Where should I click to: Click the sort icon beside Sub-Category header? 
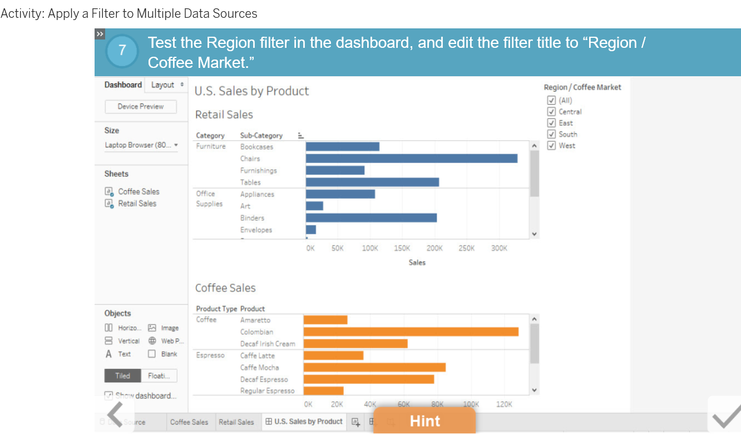[x=300, y=135]
